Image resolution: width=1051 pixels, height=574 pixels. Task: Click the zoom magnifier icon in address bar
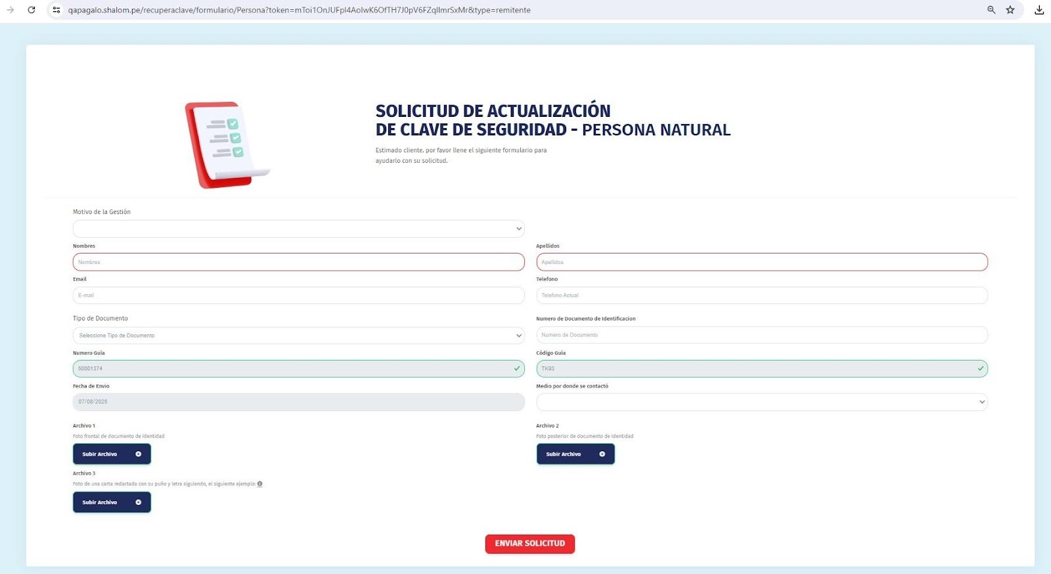(991, 10)
